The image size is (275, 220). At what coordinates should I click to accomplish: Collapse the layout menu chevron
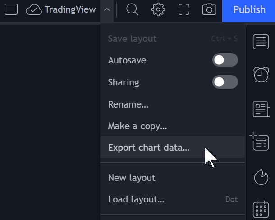pyautogui.click(x=107, y=10)
